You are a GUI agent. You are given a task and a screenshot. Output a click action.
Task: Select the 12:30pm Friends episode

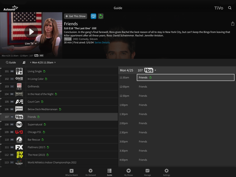185,96
